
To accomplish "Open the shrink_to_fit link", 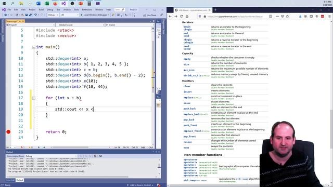I will (x=192, y=75).
